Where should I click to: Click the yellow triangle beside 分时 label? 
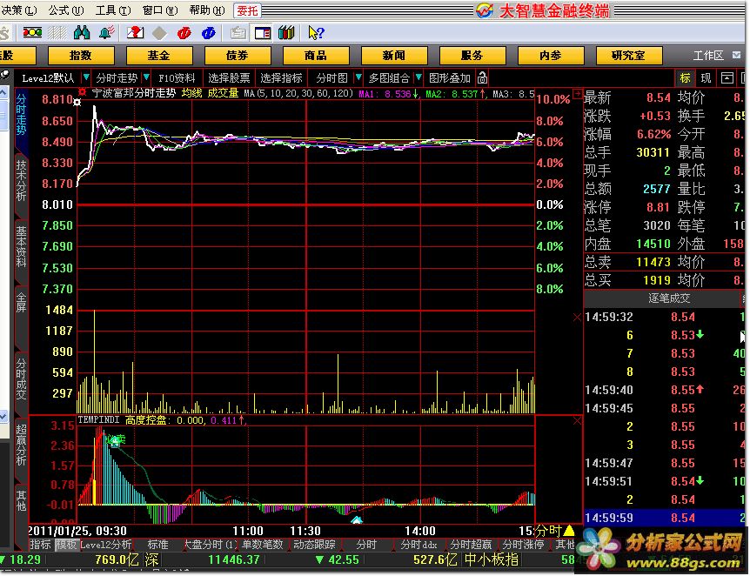click(569, 531)
